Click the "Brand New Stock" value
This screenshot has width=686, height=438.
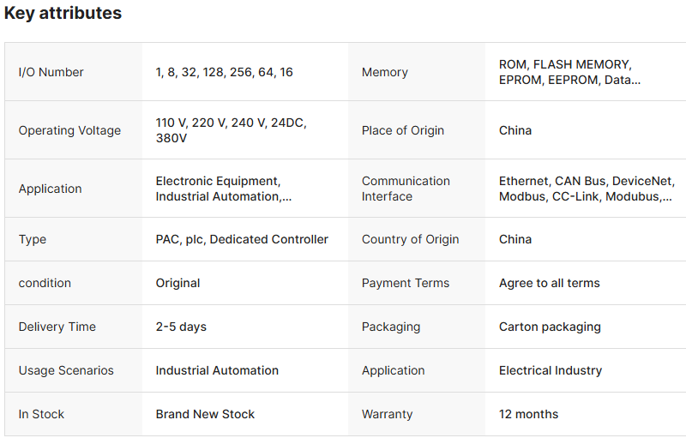coord(205,414)
